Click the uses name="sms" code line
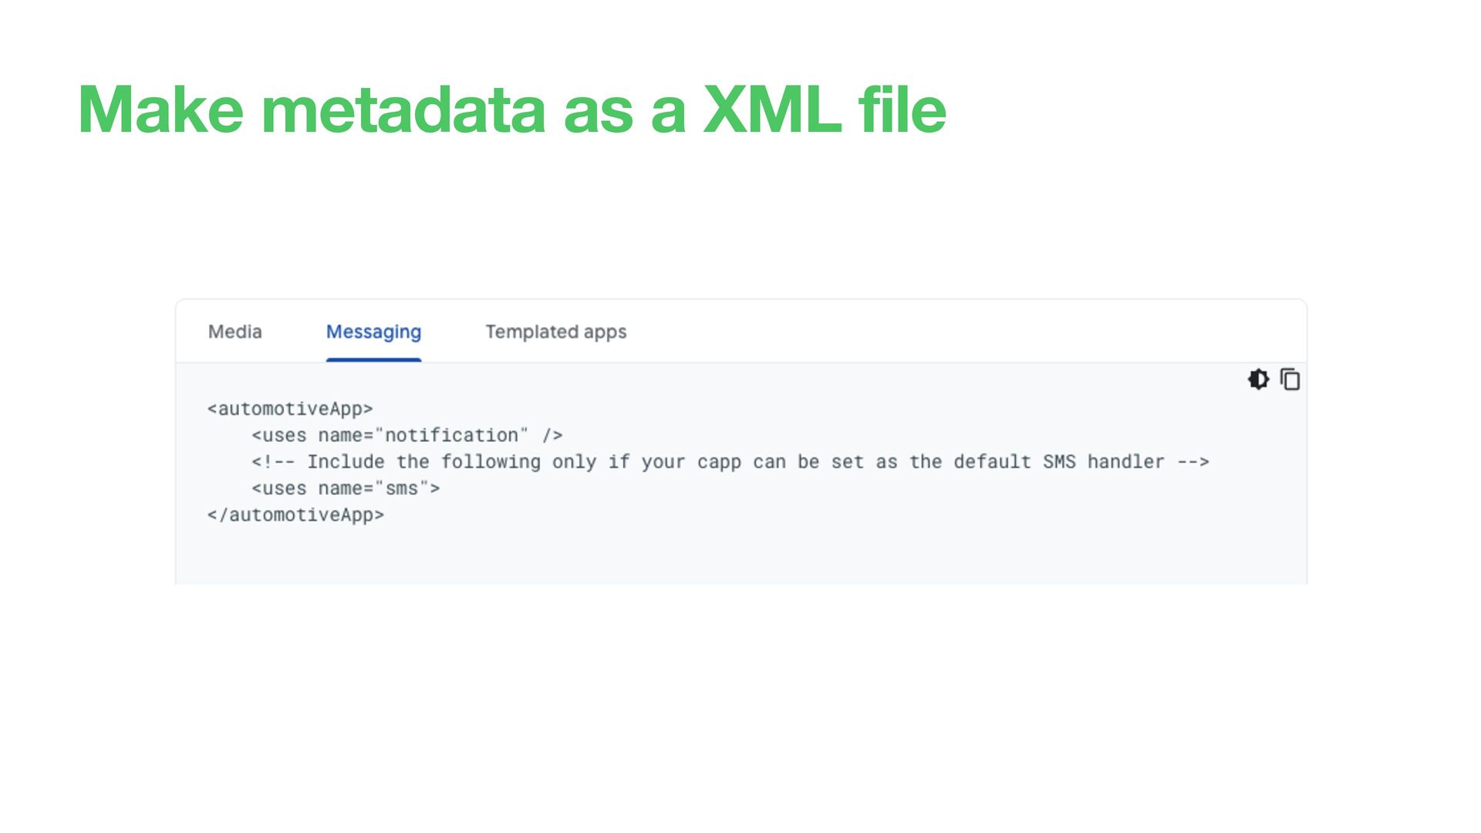This screenshot has height=833, width=1481. (346, 488)
